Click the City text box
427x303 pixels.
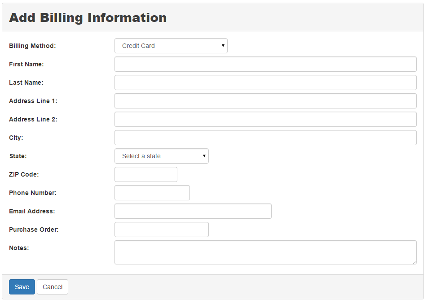[x=265, y=138]
